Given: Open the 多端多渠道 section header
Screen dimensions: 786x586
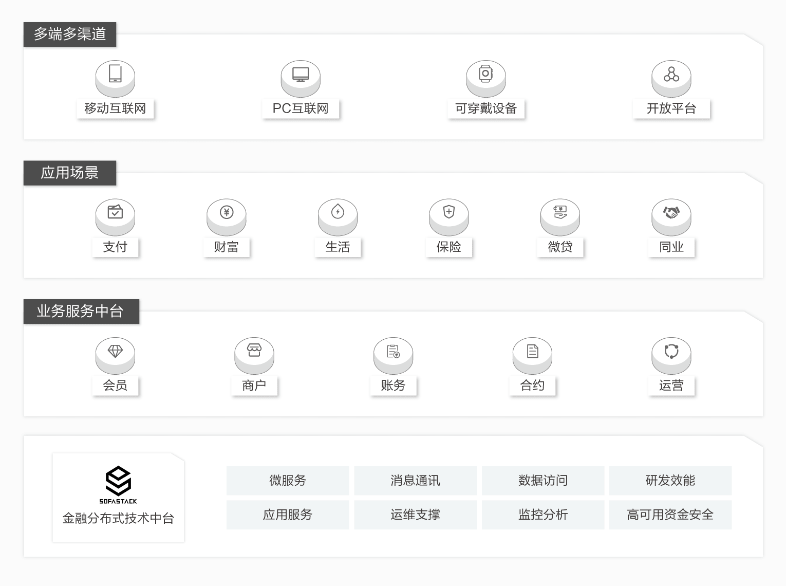Looking at the screenshot, I should 70,34.
